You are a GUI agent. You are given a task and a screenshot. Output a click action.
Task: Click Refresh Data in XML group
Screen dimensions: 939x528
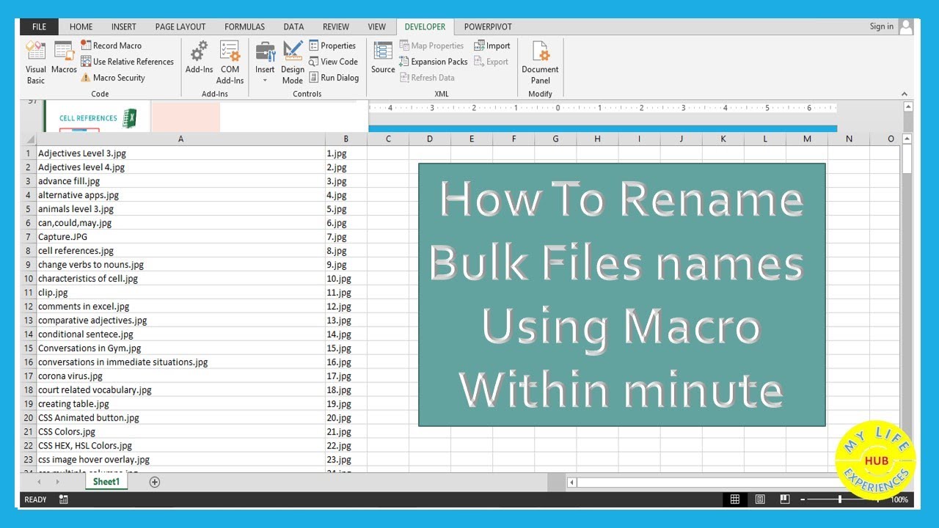pyautogui.click(x=427, y=78)
